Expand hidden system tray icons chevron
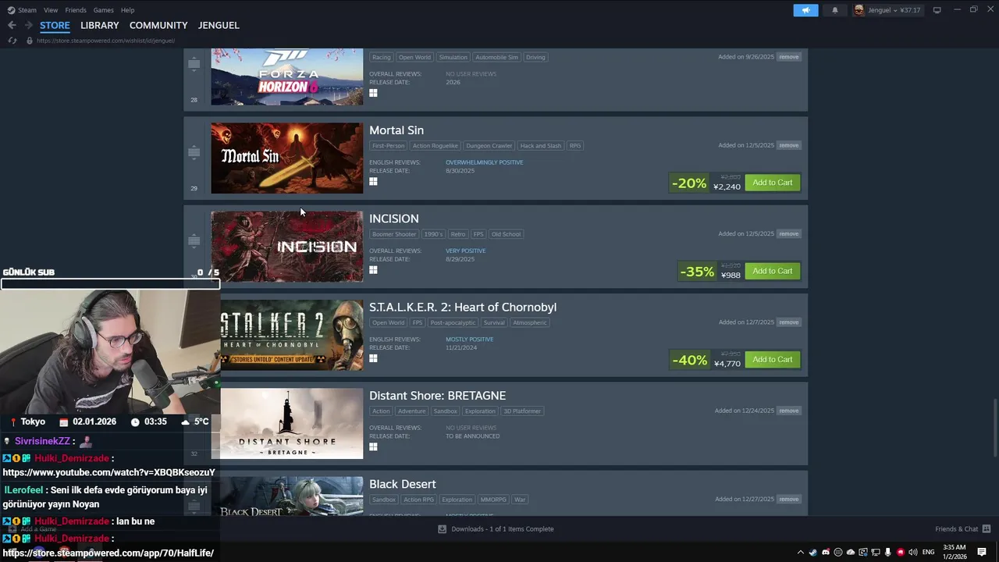The image size is (999, 562). (800, 553)
